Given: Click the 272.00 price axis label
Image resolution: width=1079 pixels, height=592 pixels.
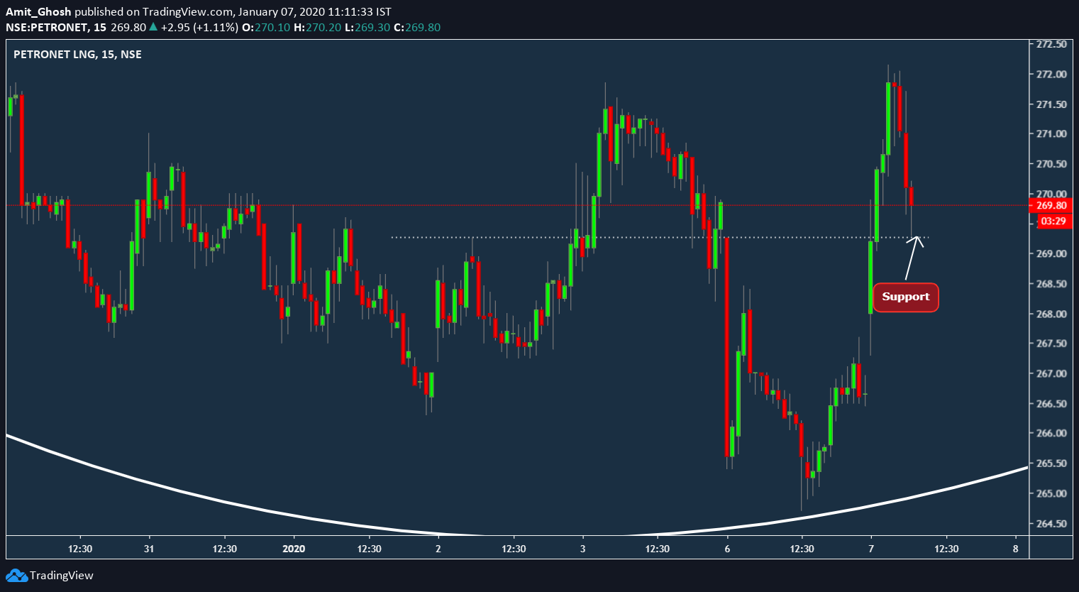Looking at the screenshot, I should 1051,74.
